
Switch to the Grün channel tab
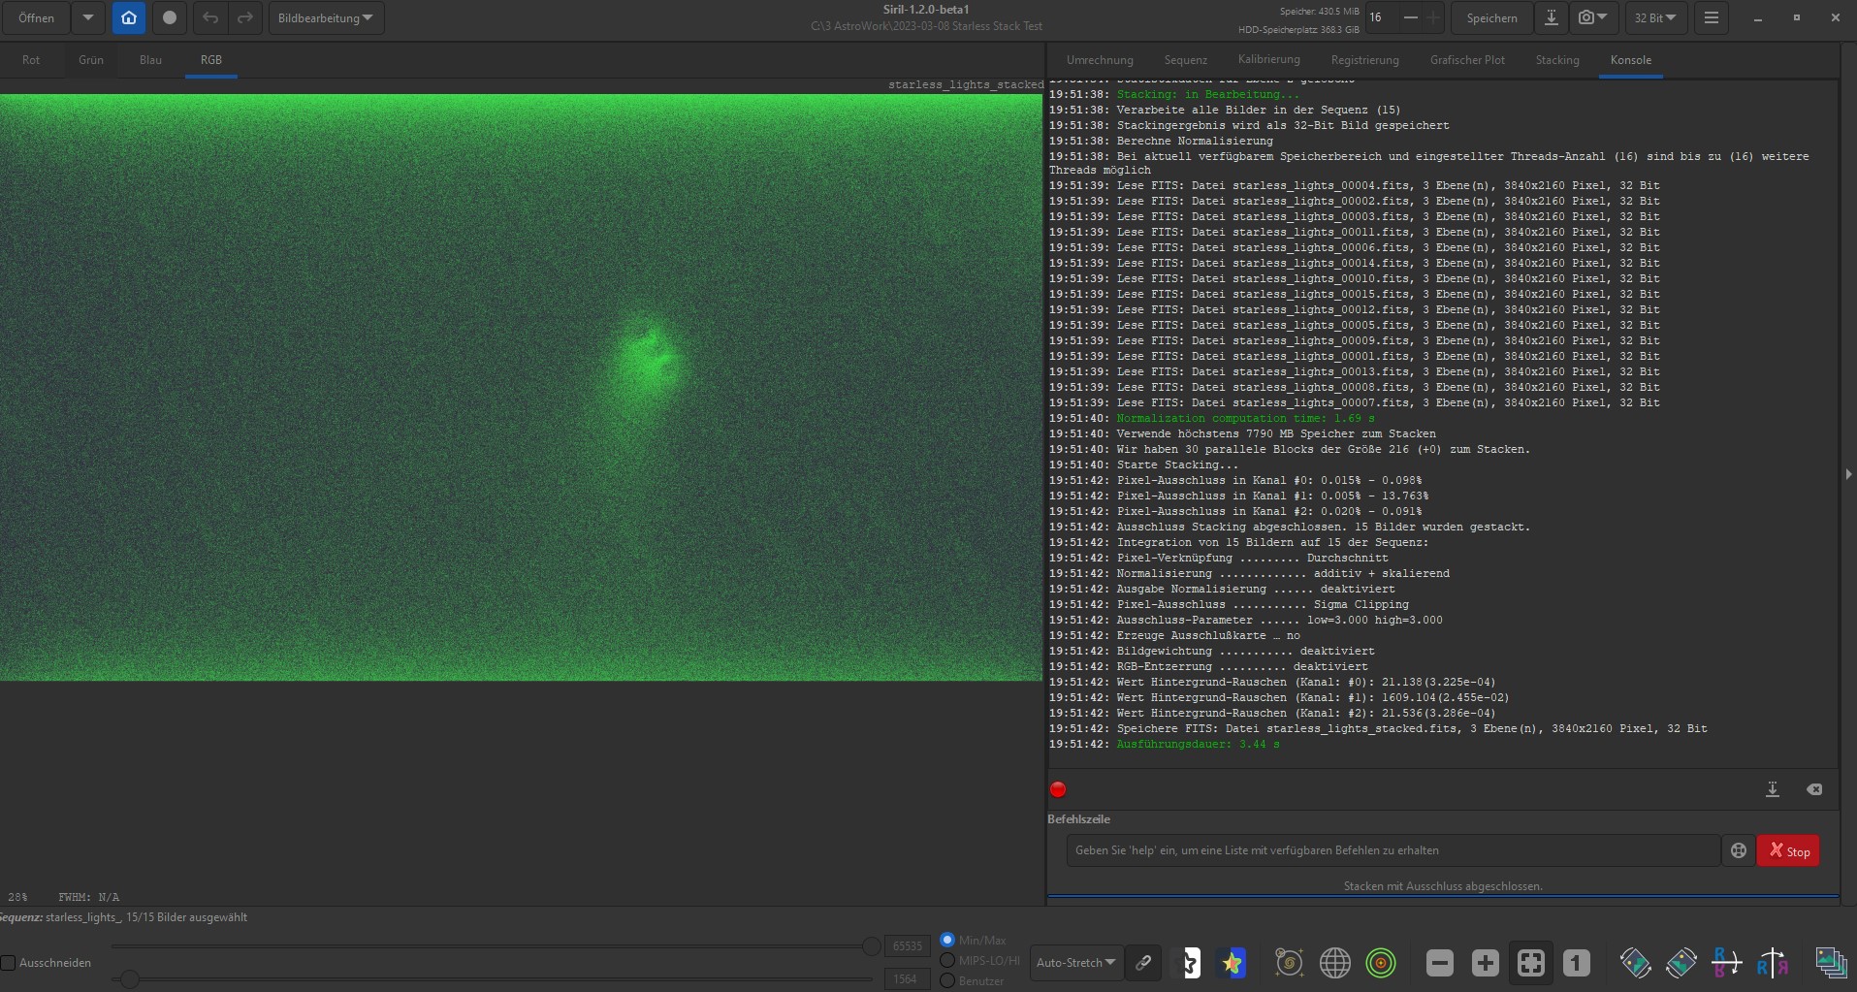(91, 59)
